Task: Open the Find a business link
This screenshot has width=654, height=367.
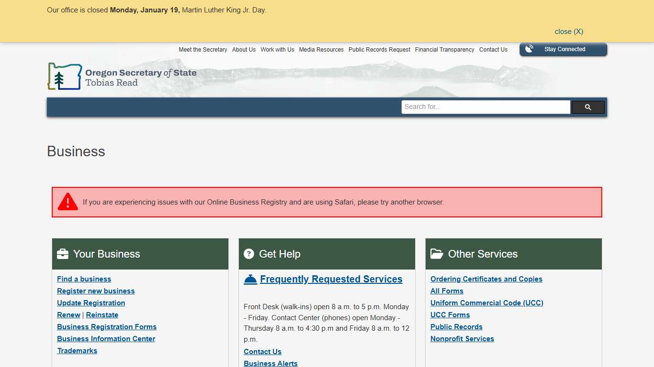Action: [x=84, y=279]
